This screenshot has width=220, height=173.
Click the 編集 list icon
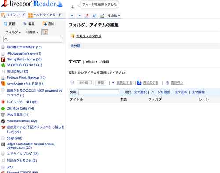[25, 23]
